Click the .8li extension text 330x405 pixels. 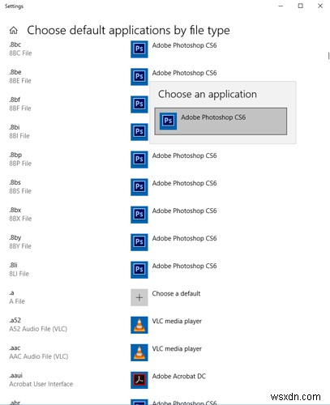13,265
